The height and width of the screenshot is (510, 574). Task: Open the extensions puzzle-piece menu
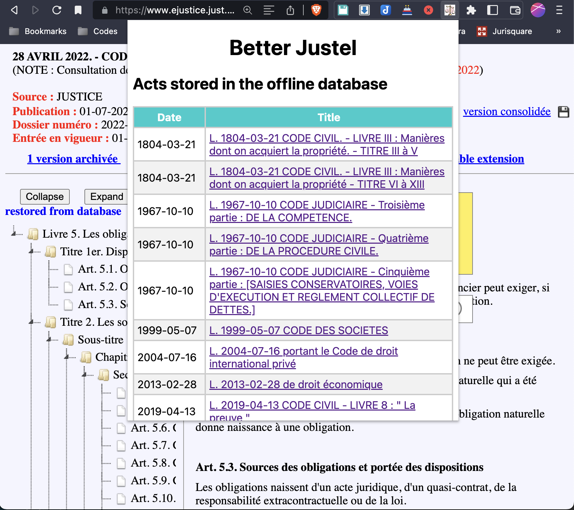471,10
